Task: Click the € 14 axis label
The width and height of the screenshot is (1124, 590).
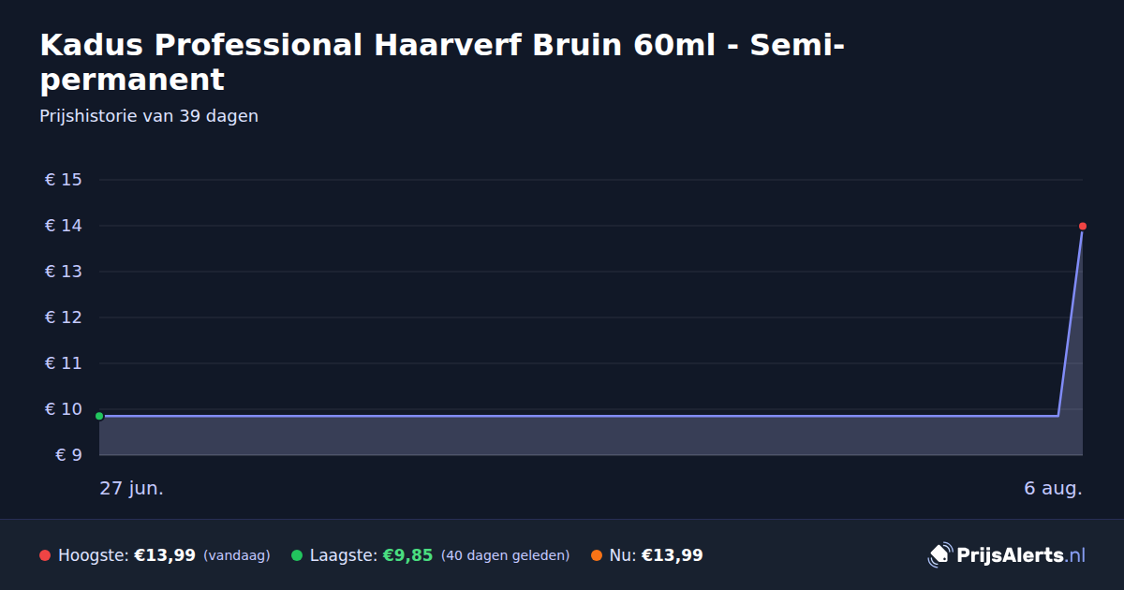Action: [64, 226]
